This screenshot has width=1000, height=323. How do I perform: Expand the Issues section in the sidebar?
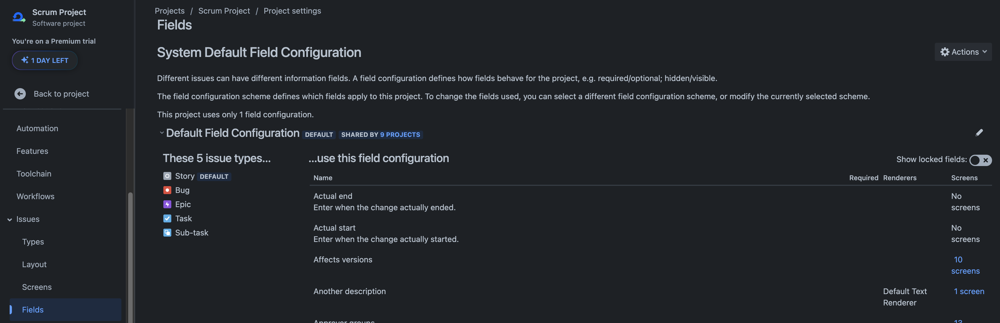click(10, 219)
